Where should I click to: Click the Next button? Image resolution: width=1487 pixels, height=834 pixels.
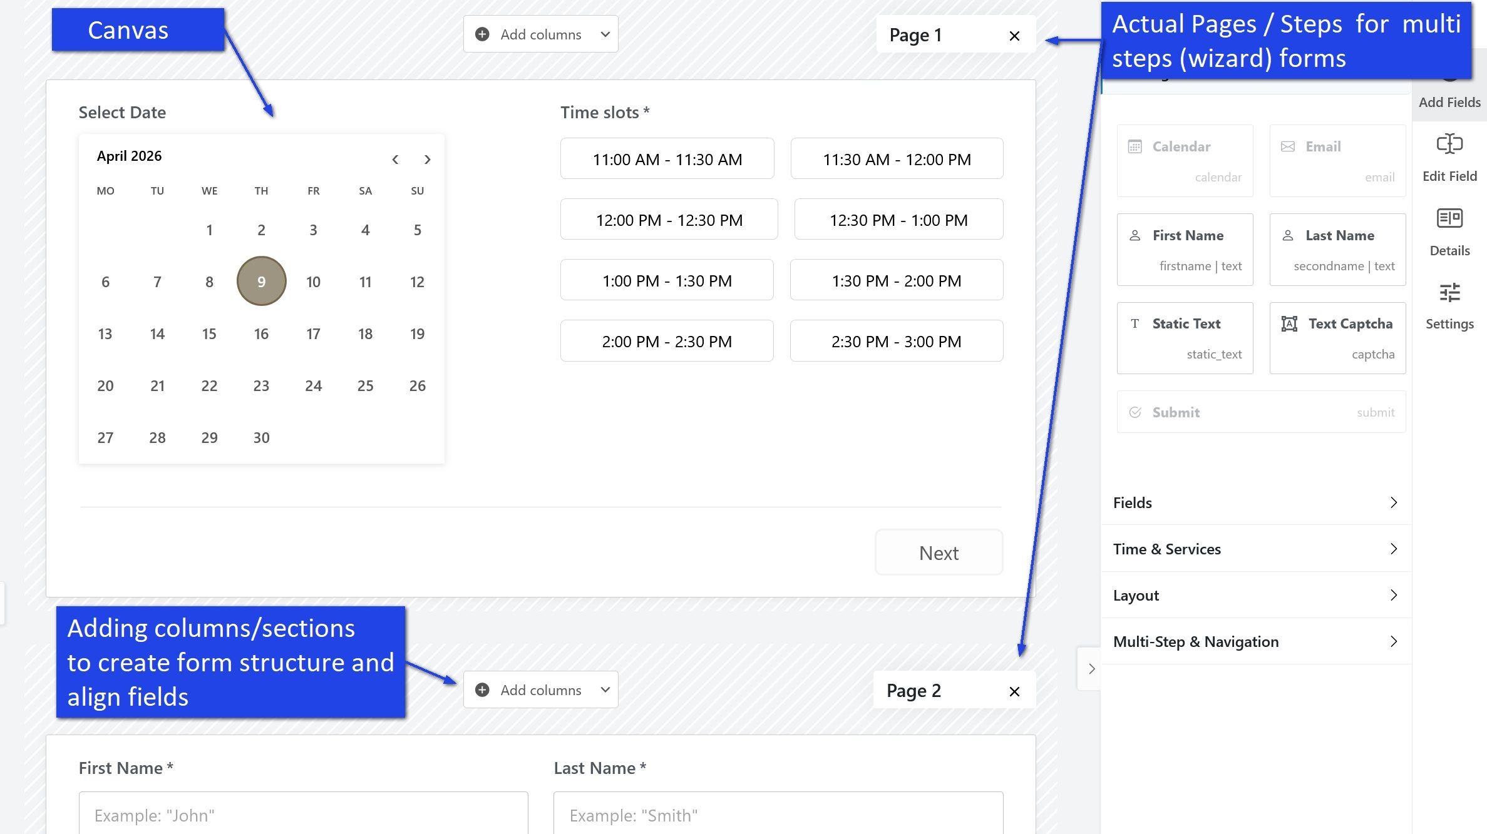point(938,552)
